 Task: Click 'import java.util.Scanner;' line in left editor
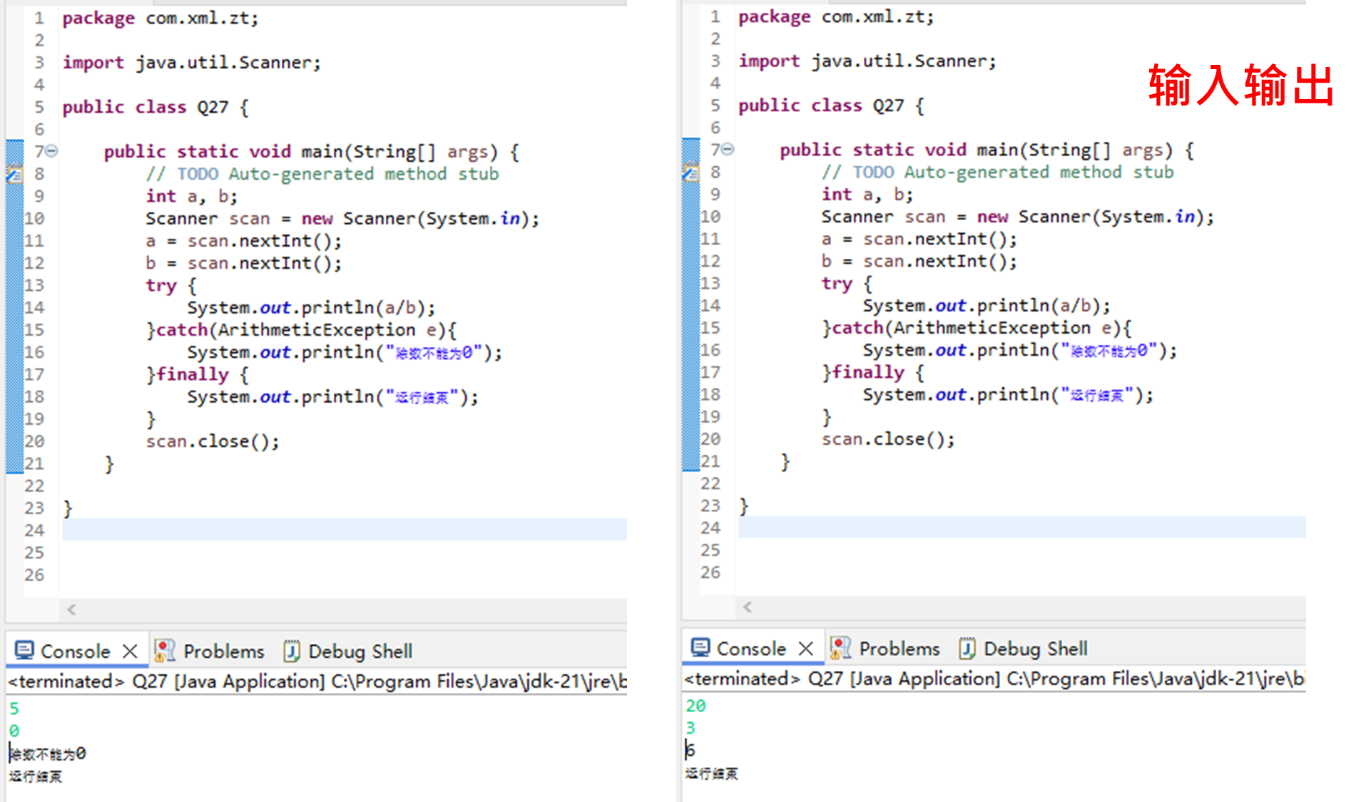point(192,63)
